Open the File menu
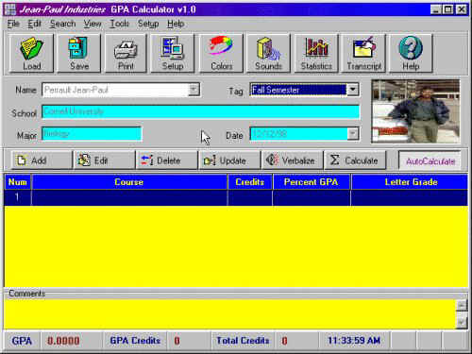Screen dimensions: 472x354 pos(13,24)
